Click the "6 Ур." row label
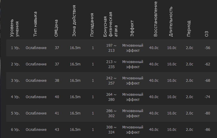This screenshot has height=138, width=217. [15, 130]
